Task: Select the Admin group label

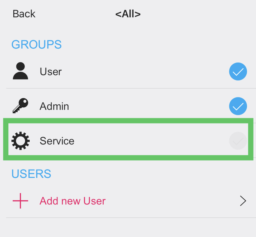Action: pyautogui.click(x=54, y=106)
